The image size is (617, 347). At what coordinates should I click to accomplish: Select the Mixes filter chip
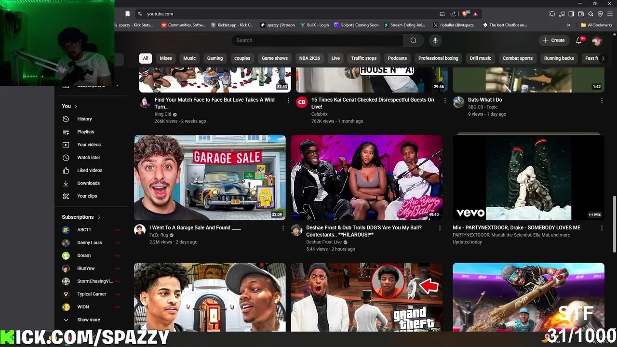(x=166, y=58)
